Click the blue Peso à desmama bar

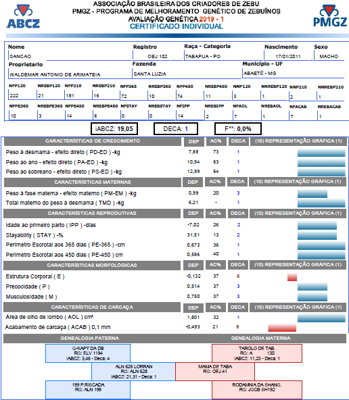pyautogui.click(x=321, y=153)
